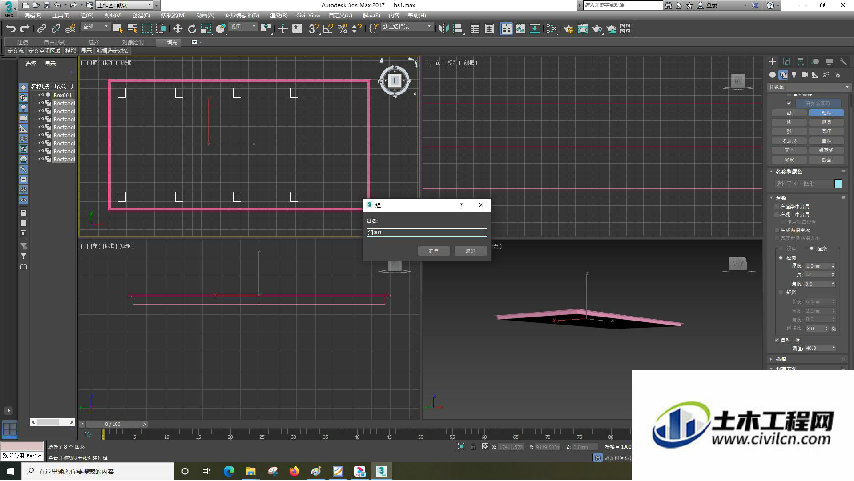Toggle Window/Crossing selection icon
854x481 pixels.
(x=161, y=29)
